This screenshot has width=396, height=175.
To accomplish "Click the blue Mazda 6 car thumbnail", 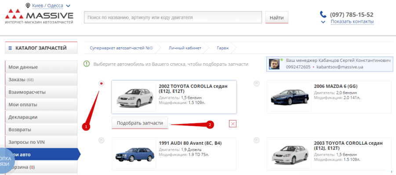I will point(290,97).
